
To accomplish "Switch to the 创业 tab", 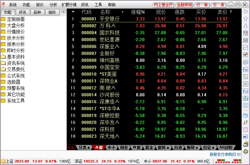I will tap(124, 147).
